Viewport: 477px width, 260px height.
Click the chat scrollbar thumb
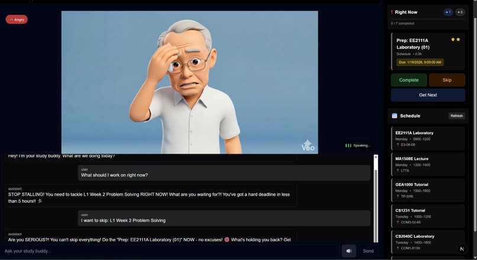(x=376, y=207)
